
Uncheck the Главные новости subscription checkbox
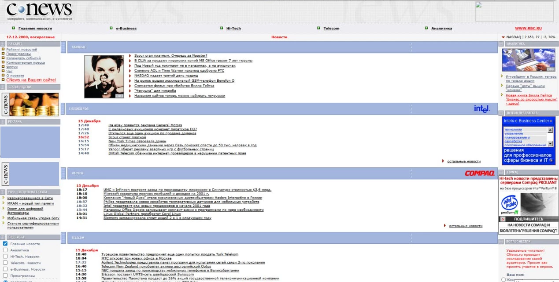pyautogui.click(x=5, y=243)
